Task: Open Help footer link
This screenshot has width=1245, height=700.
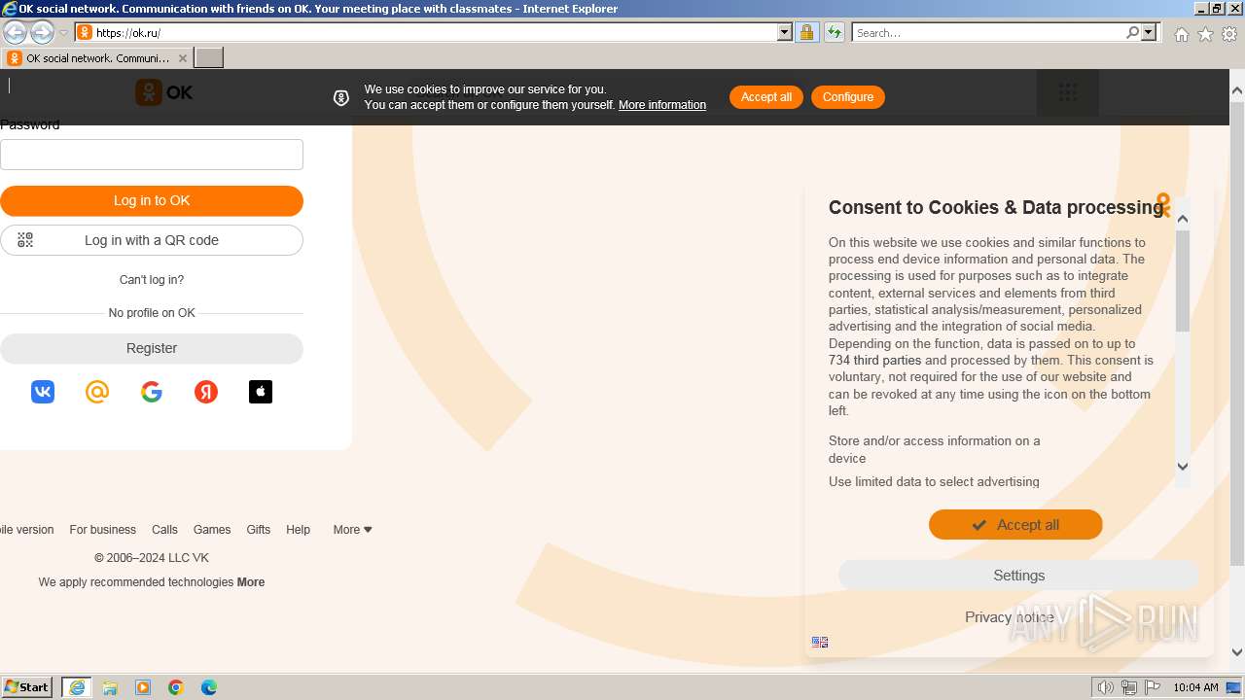Action: pos(298,530)
